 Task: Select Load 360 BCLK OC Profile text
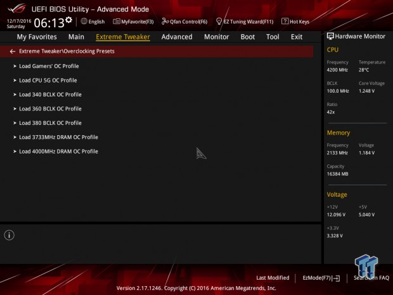[x=50, y=109]
